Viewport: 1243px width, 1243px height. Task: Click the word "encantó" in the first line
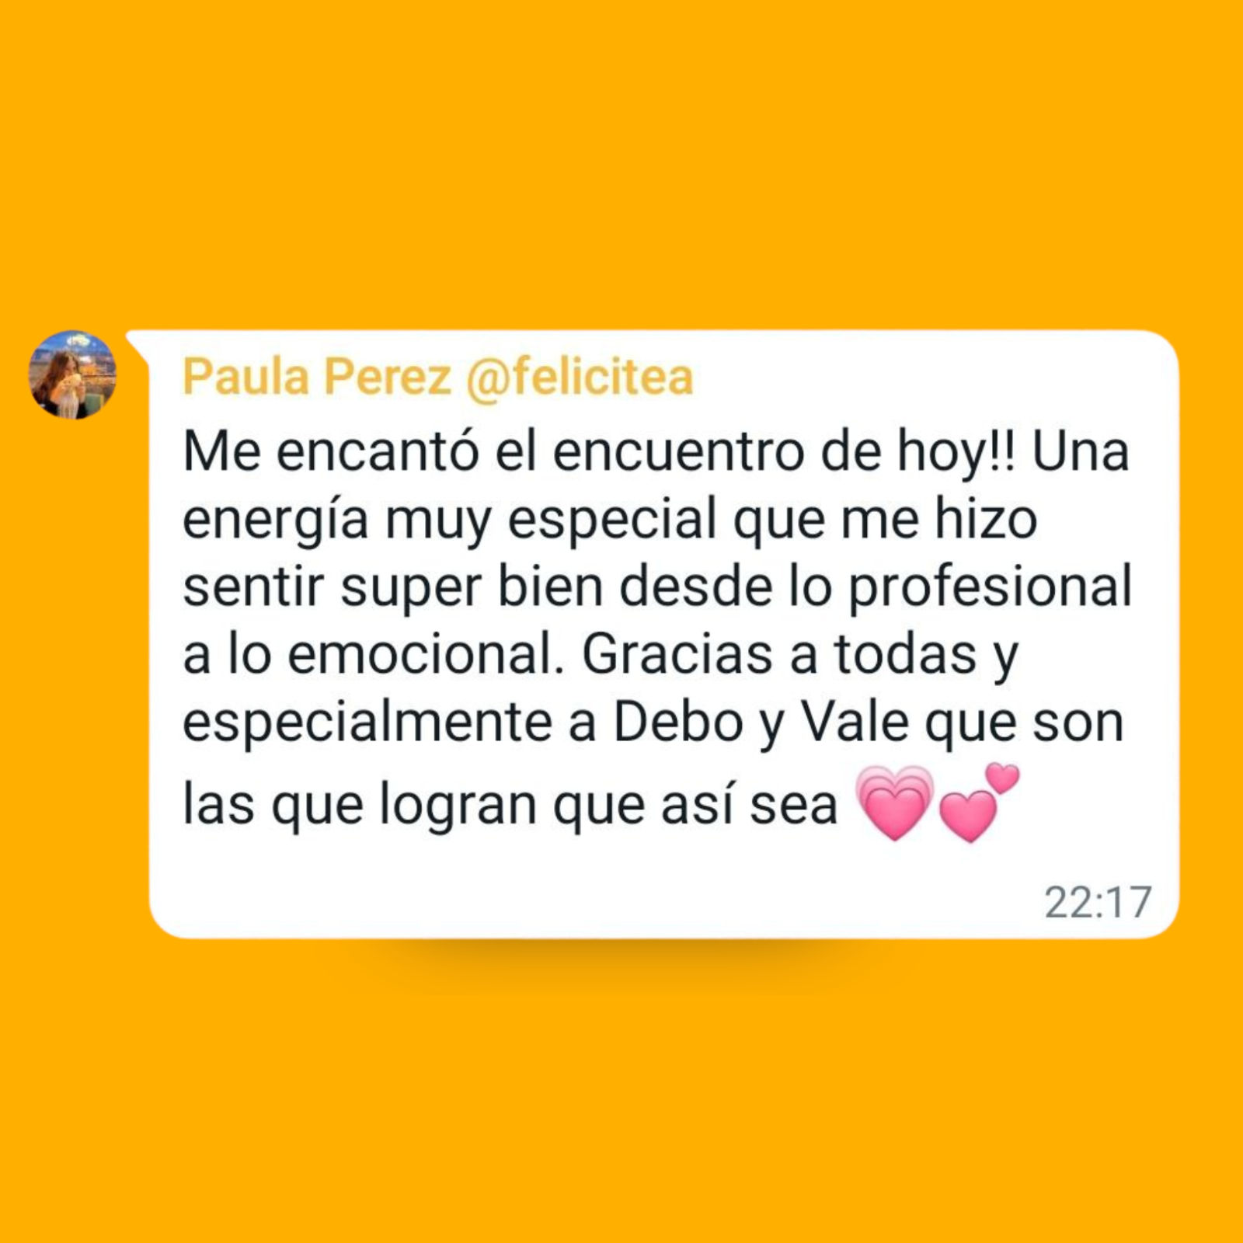coord(378,452)
